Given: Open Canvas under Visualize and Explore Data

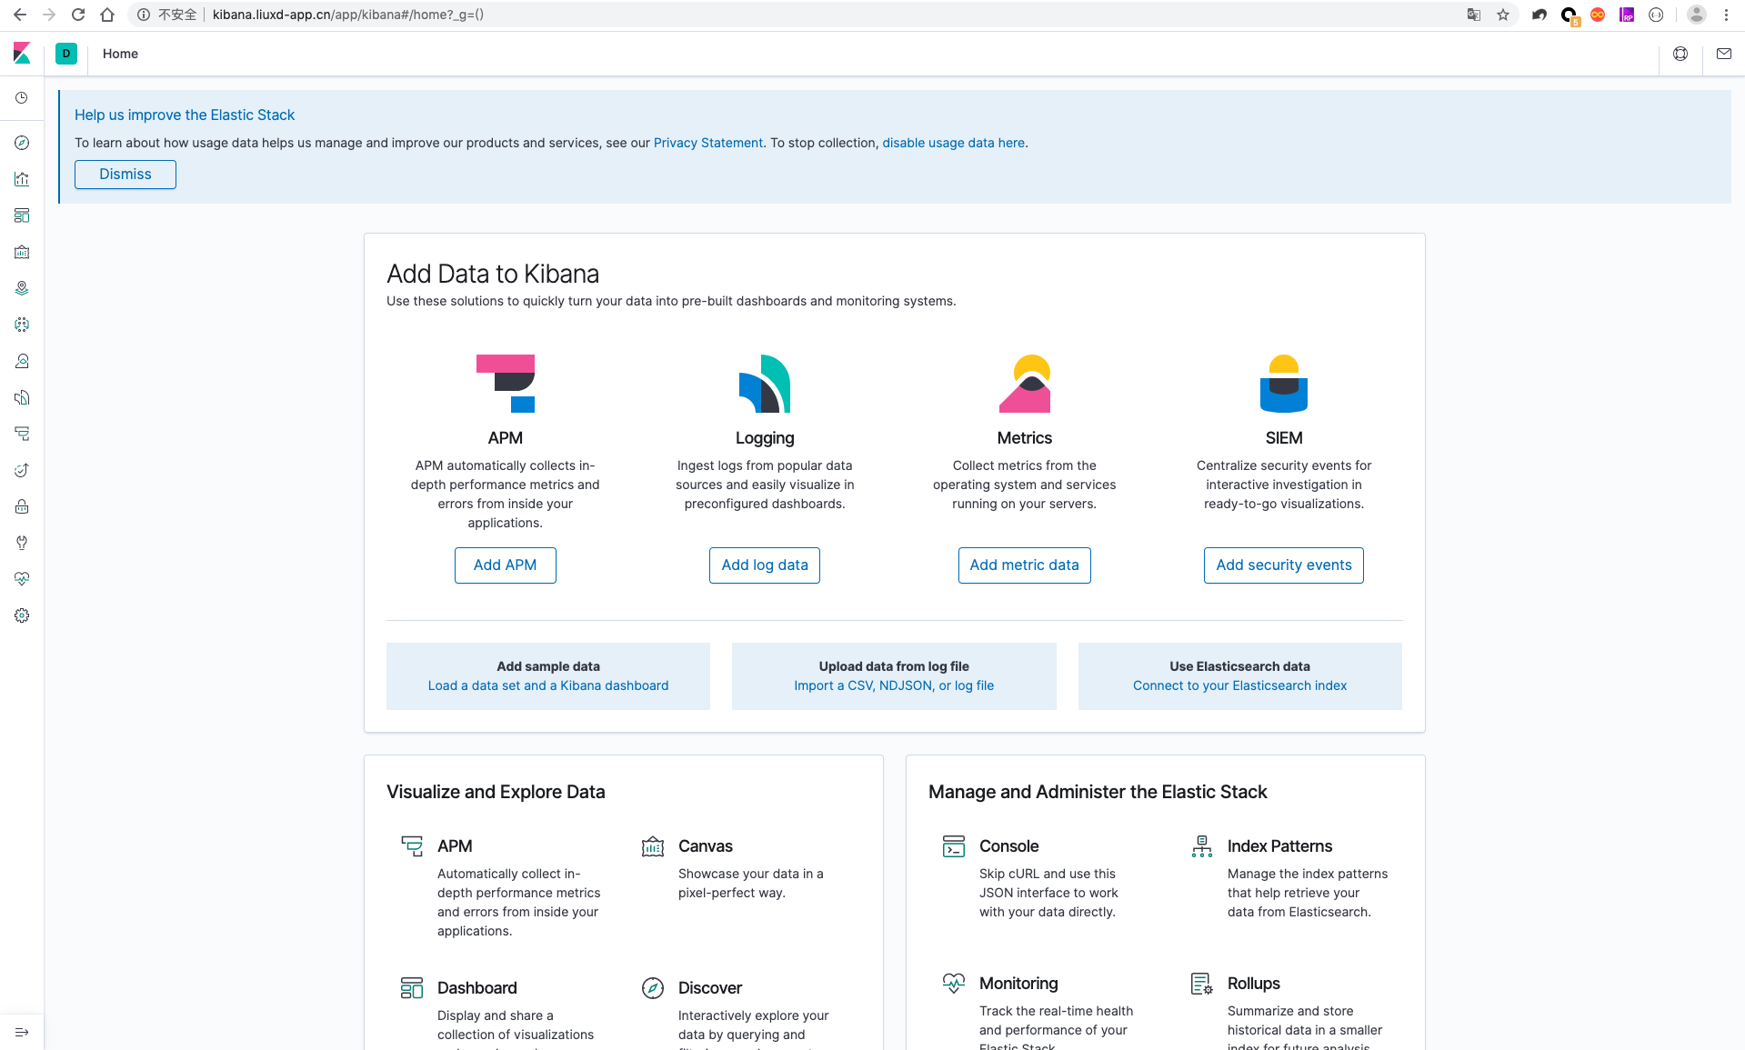Looking at the screenshot, I should point(706,846).
